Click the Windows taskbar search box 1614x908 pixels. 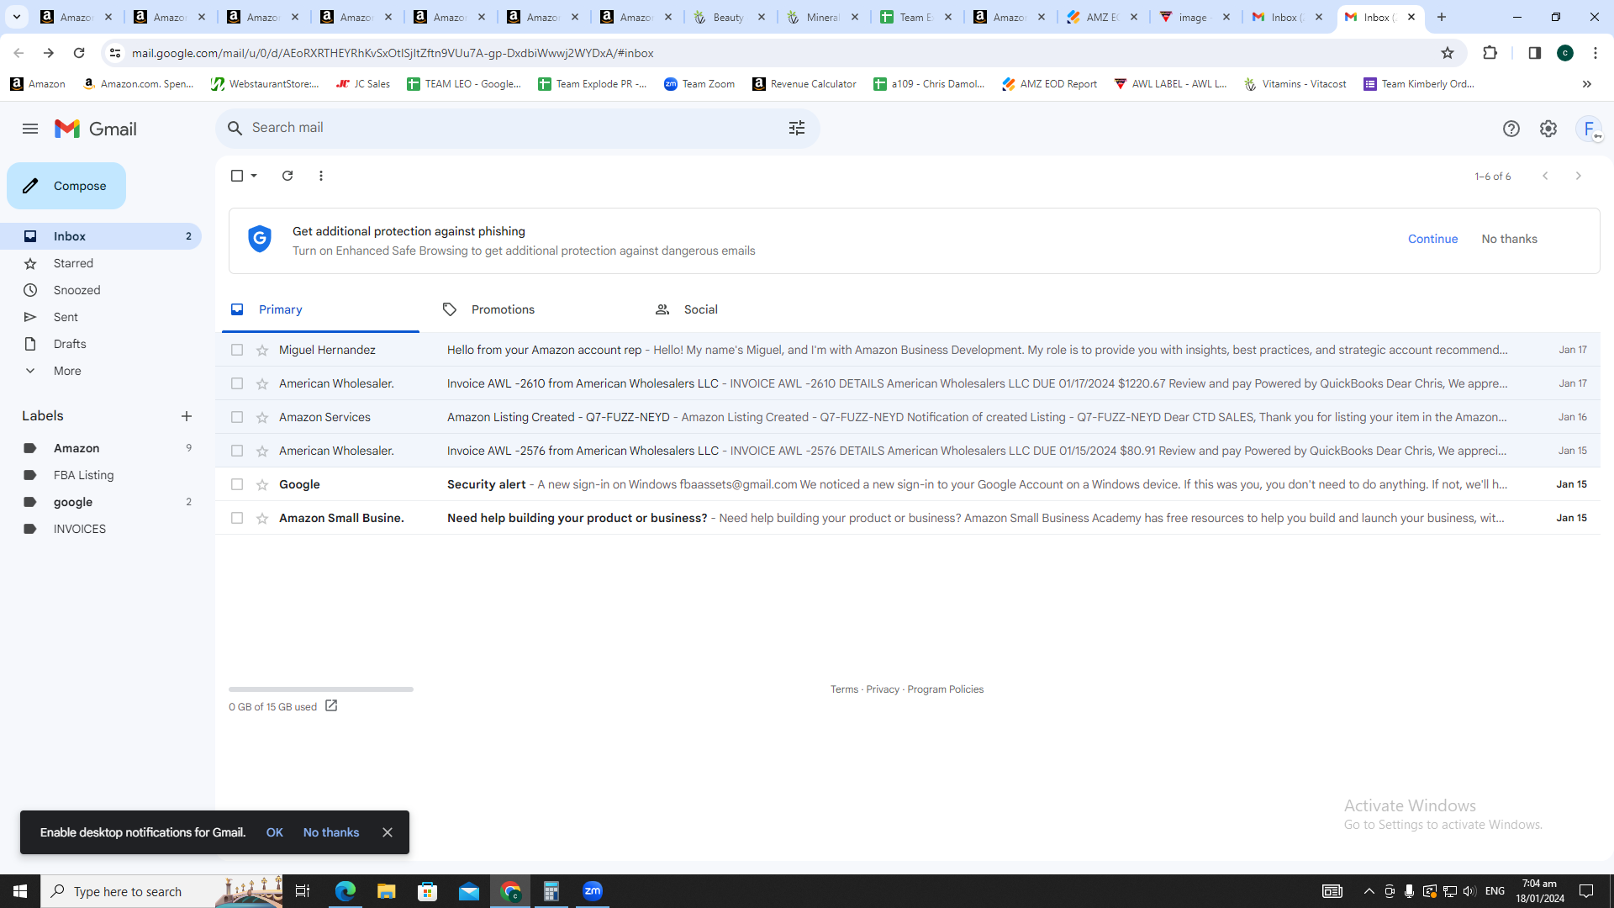pyautogui.click(x=161, y=891)
